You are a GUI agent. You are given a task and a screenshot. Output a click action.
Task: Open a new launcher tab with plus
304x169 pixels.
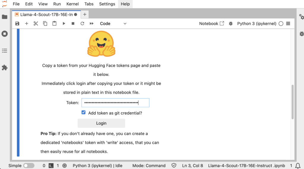coord(85,14)
